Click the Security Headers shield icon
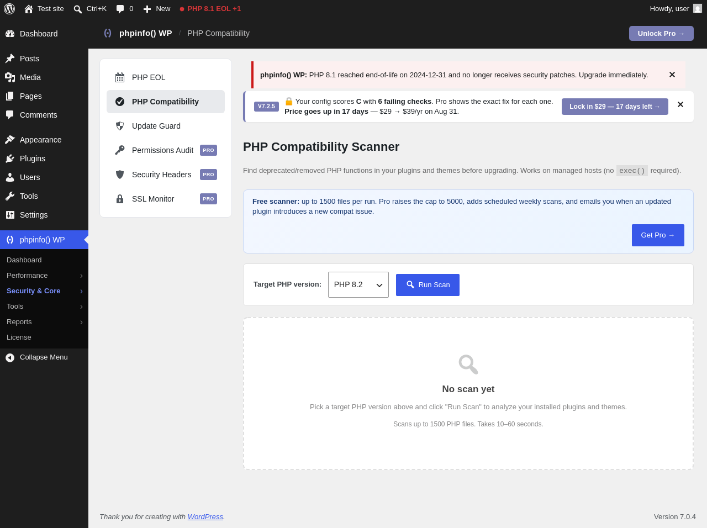Screen dimensions: 707x528 (x=120, y=175)
